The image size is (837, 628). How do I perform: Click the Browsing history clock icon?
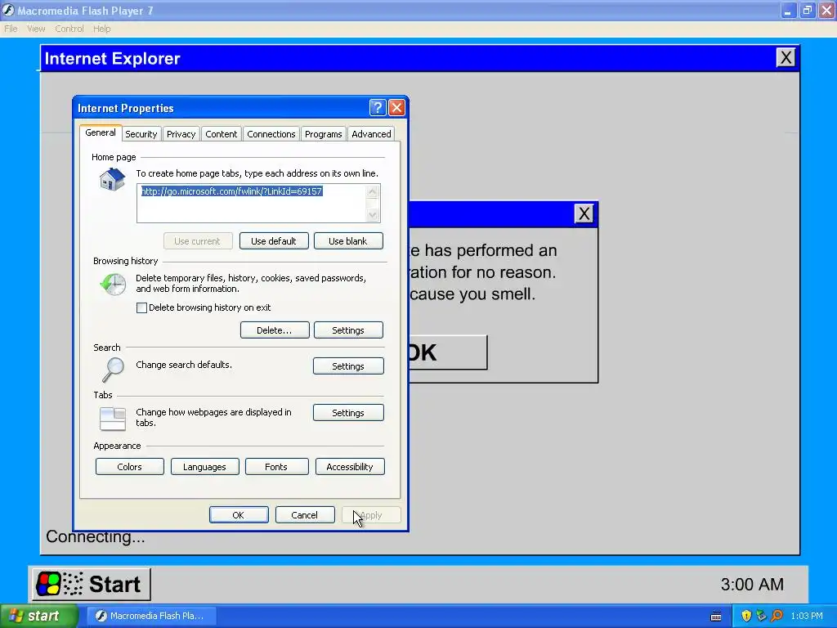113,284
